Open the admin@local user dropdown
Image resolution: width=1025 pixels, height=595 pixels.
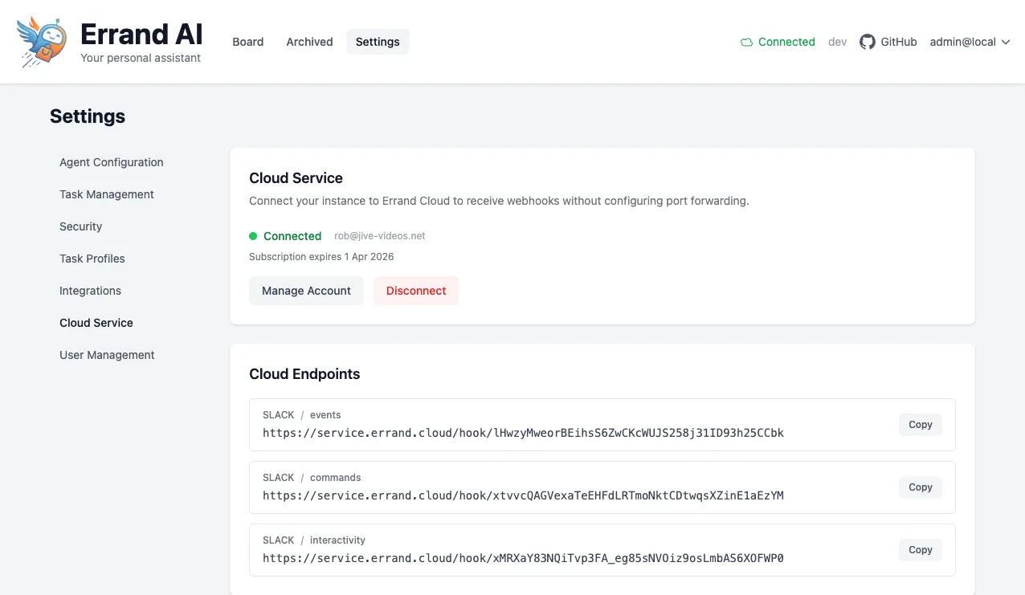tap(970, 42)
